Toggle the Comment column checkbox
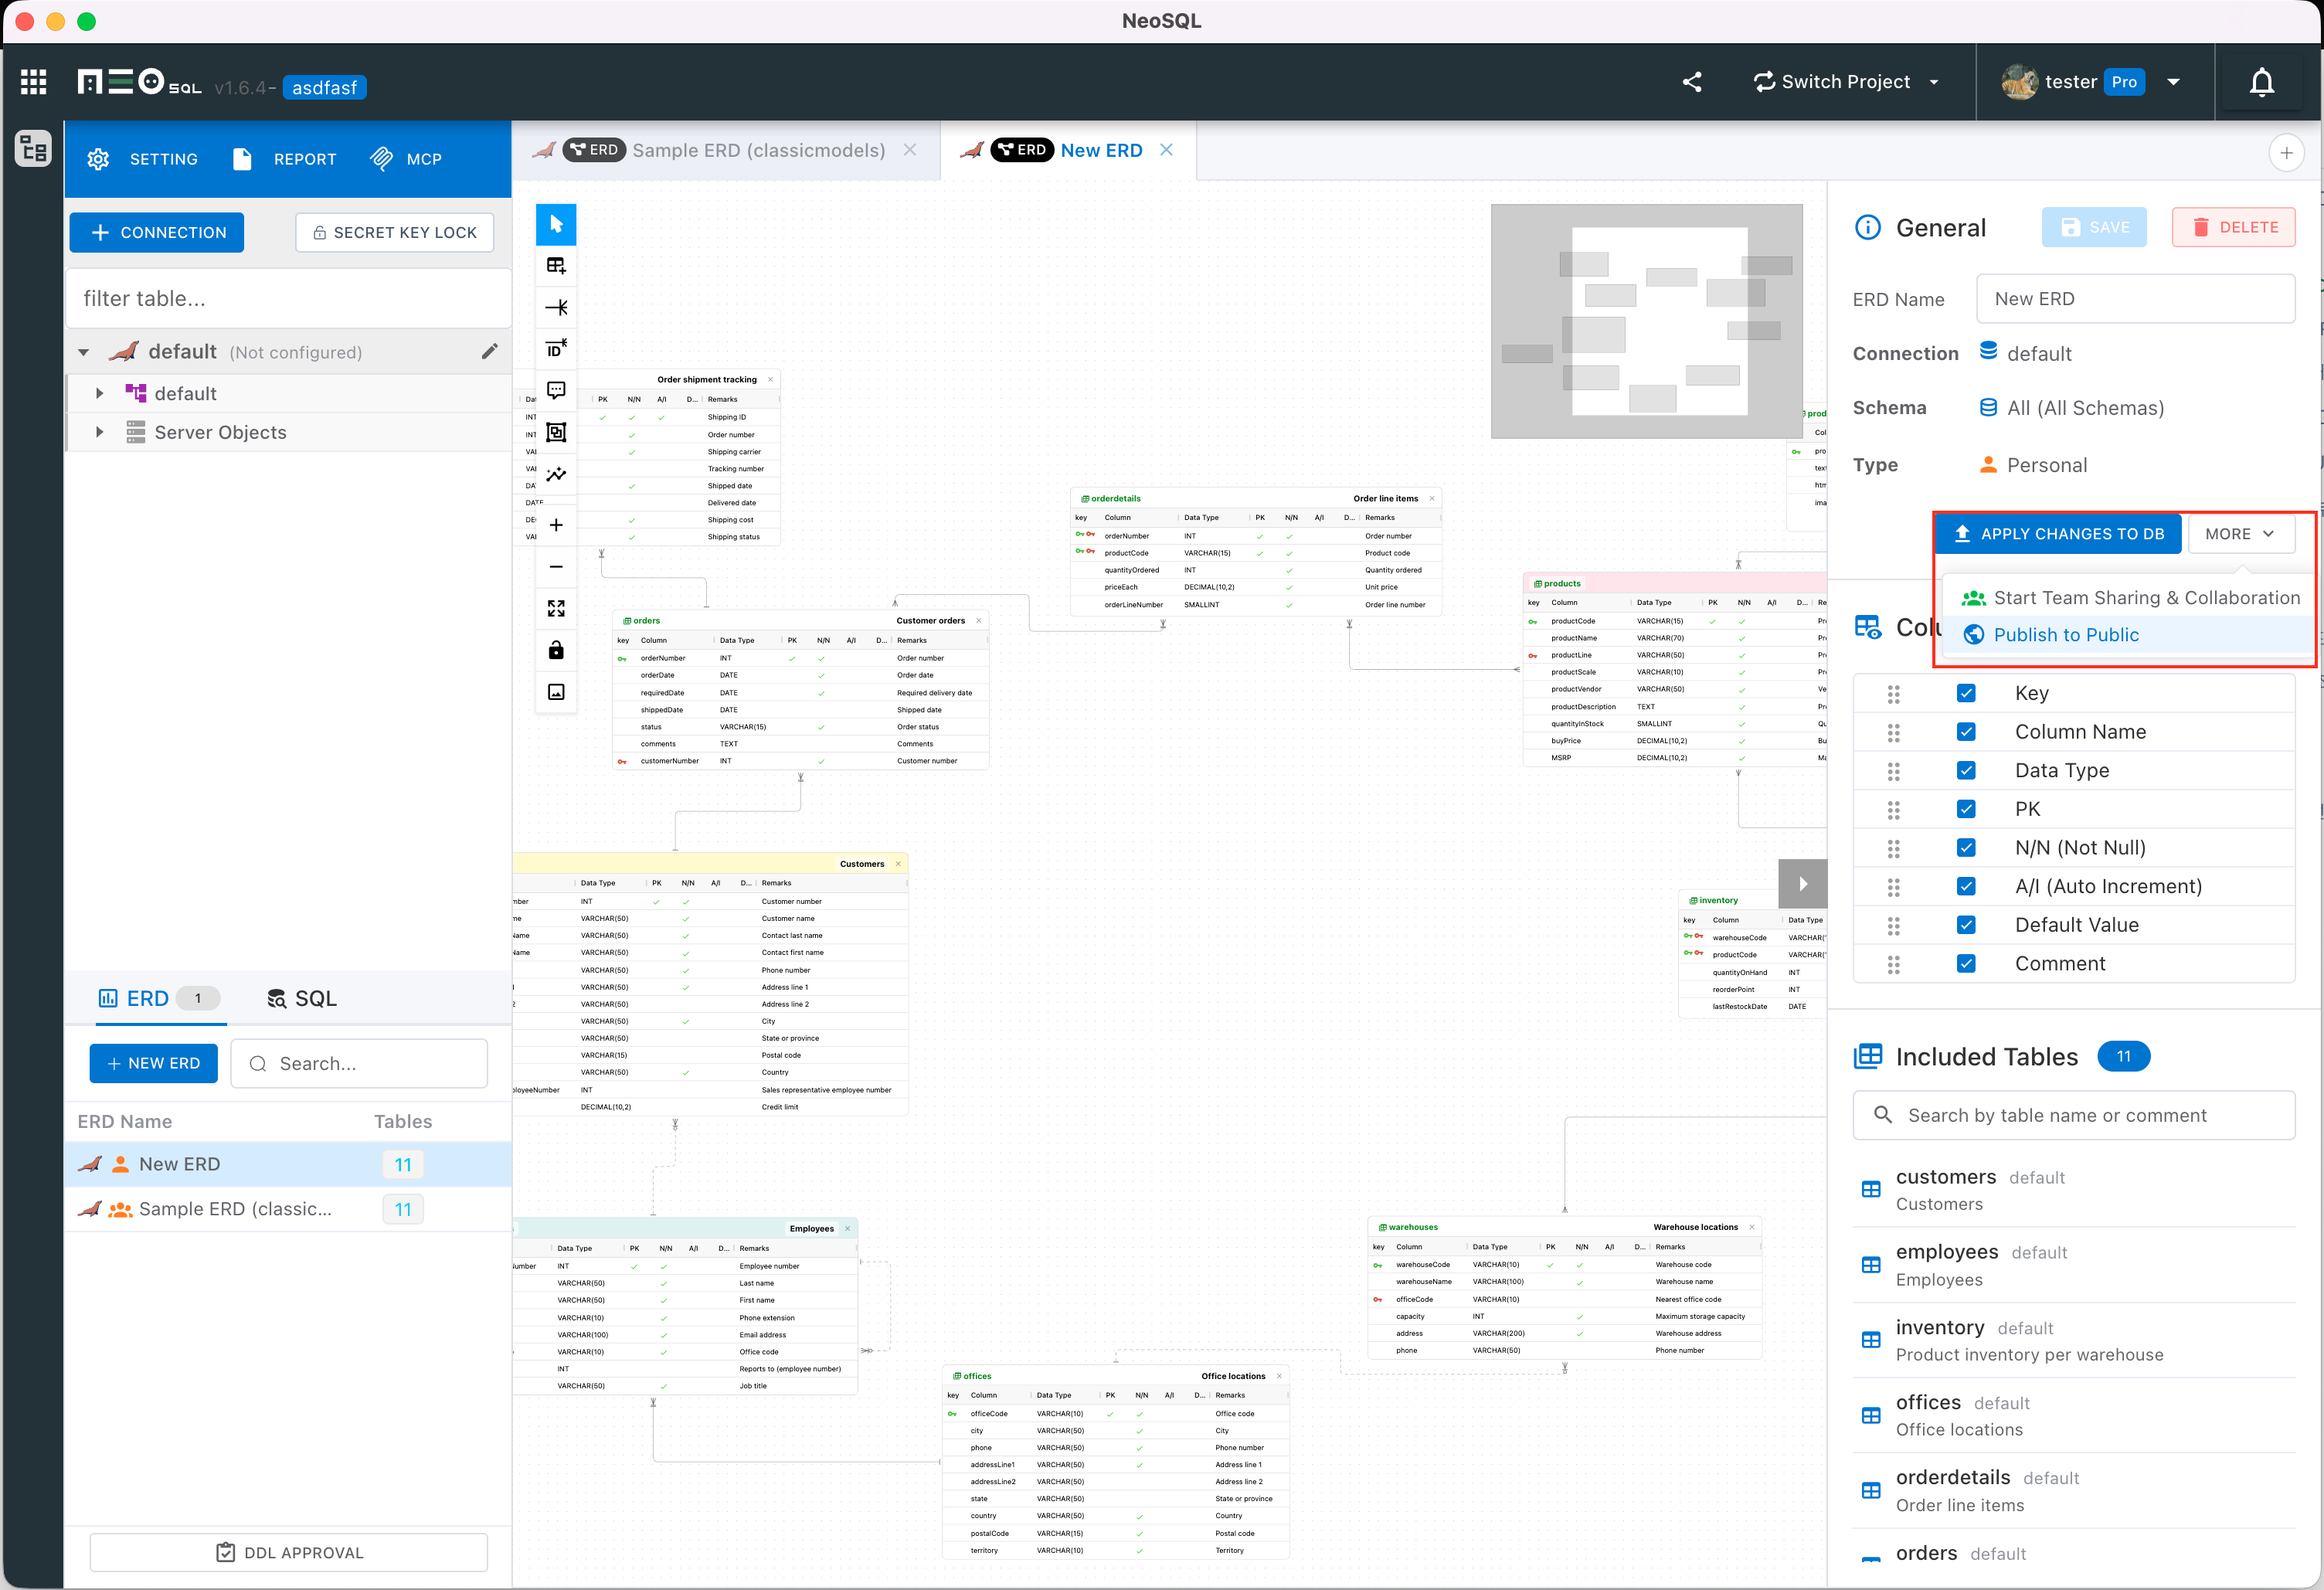Screen dimensions: 2324x1590 pos(1966,963)
